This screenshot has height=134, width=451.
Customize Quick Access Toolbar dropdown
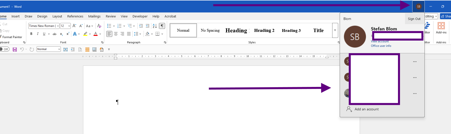[109, 49]
